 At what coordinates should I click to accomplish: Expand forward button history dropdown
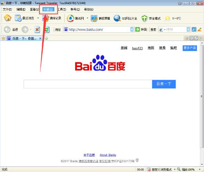31,29
